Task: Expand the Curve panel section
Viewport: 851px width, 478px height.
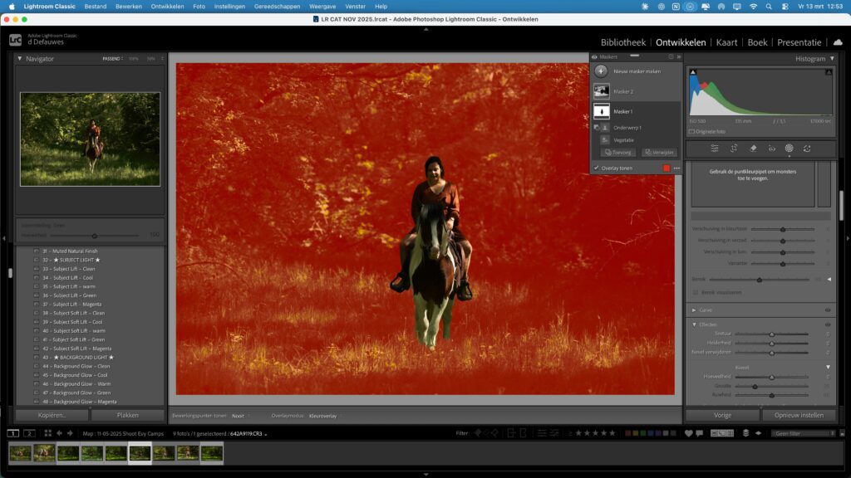Action: point(695,310)
